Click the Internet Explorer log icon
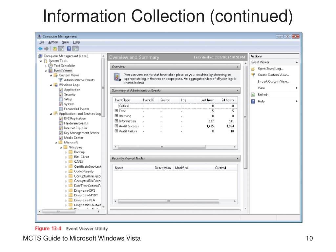Screen dimensions: 336x252 (61, 128)
